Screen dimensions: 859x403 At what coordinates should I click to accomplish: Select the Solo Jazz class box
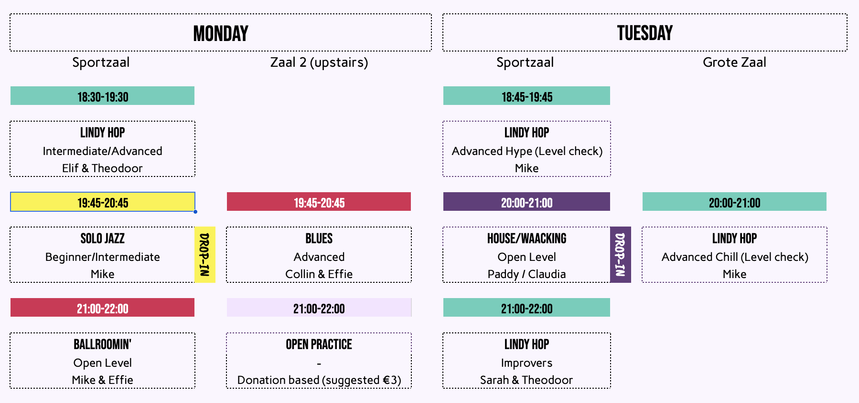102,255
